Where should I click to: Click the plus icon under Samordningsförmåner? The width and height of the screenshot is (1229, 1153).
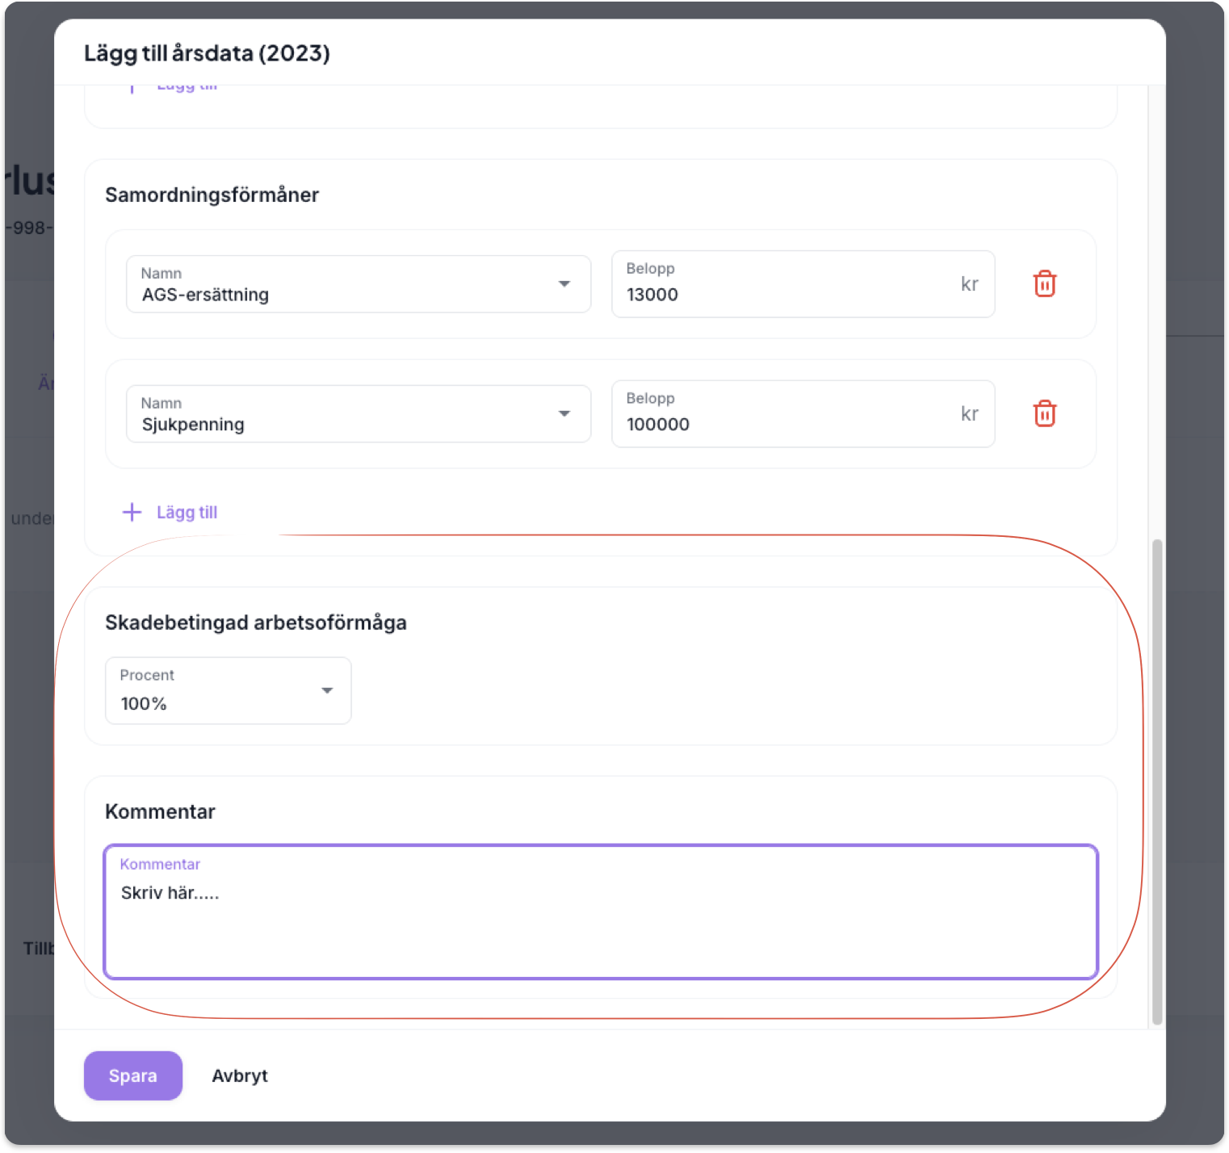point(132,512)
